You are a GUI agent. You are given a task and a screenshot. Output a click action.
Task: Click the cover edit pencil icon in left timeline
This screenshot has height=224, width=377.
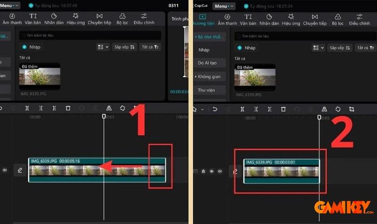coord(20,170)
